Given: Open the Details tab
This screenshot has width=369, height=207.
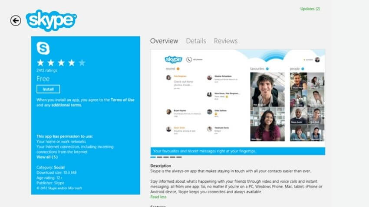Looking at the screenshot, I should click(196, 41).
